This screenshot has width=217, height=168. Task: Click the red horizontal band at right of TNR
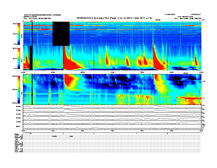point(189,97)
